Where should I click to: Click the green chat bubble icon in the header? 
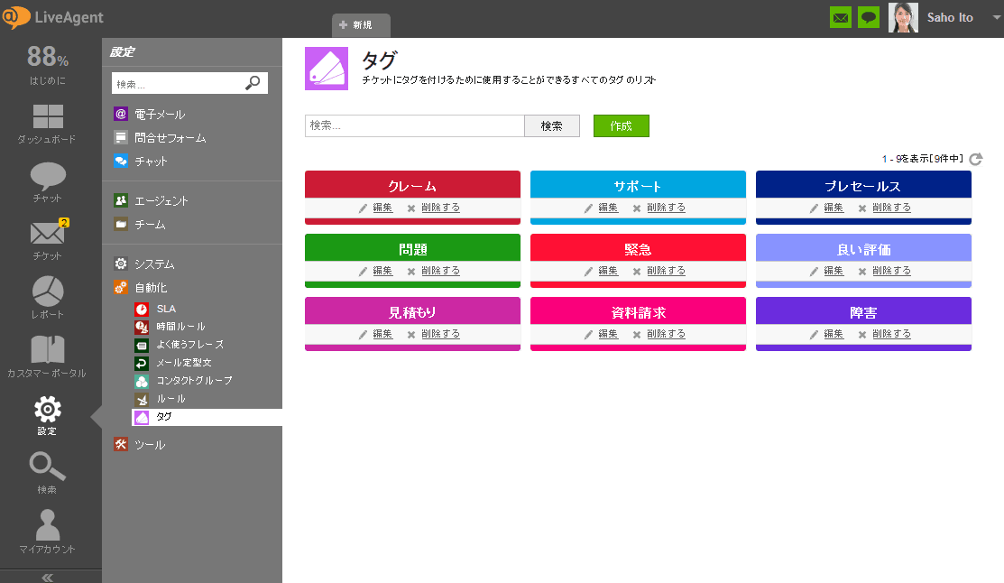coord(869,17)
